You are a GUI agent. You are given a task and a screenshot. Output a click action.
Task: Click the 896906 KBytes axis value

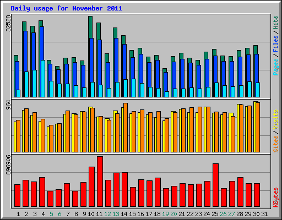(x=8, y=165)
